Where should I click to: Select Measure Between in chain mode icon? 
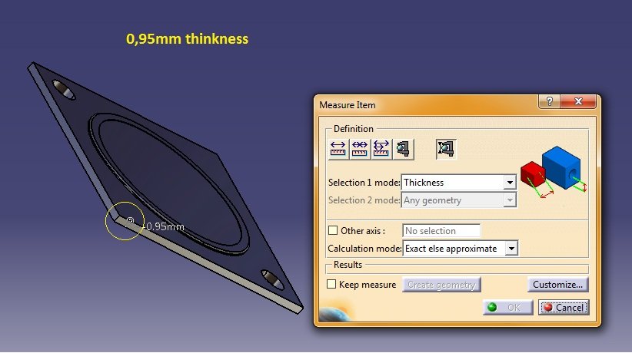[x=360, y=148]
